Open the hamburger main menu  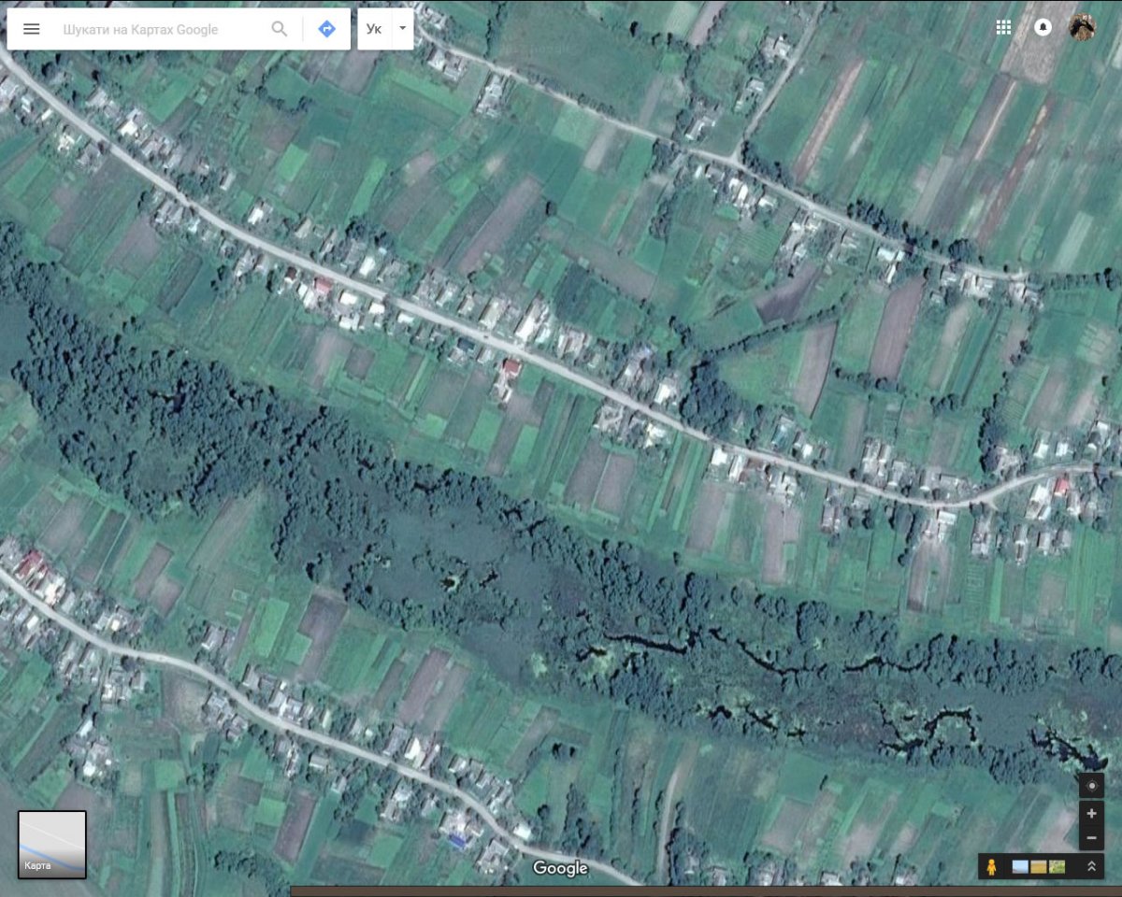31,29
